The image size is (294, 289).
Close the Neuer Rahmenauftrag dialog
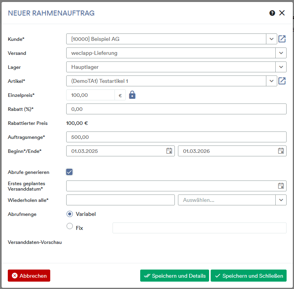pyautogui.click(x=282, y=13)
